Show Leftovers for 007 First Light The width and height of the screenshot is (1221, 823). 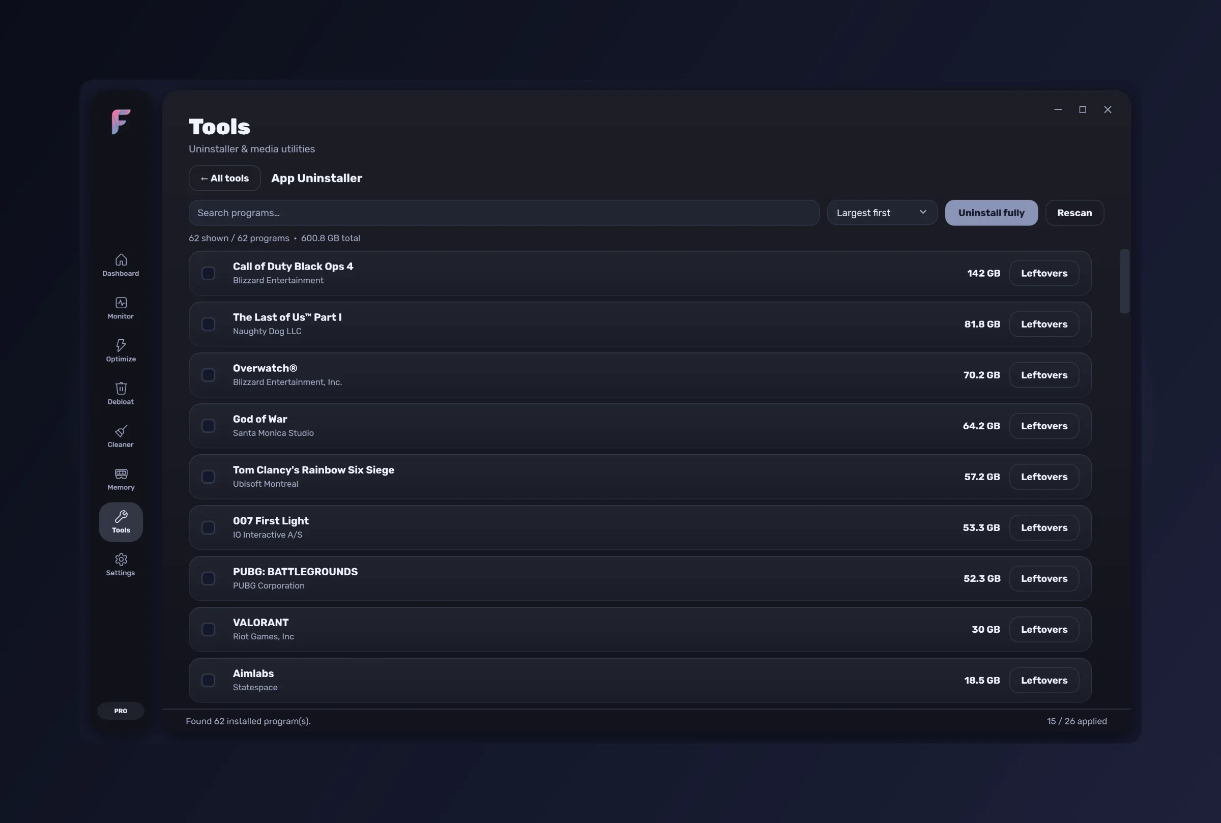click(1044, 527)
